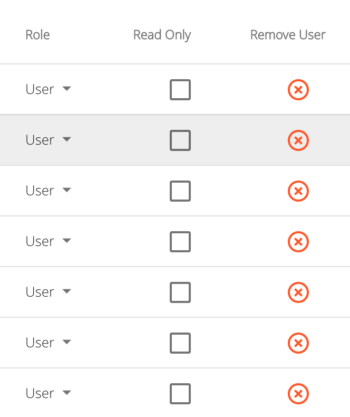Remove the user in the seventh row
Image resolution: width=350 pixels, height=417 pixels.
298,394
